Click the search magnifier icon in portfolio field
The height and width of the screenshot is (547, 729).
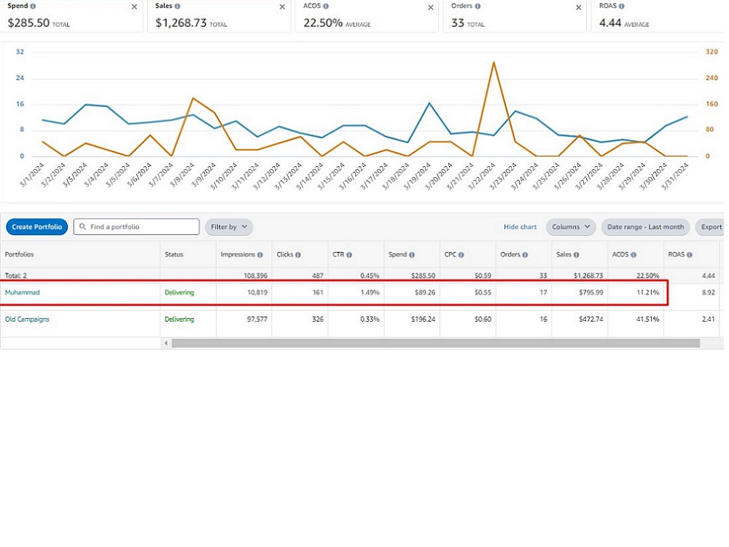(83, 227)
